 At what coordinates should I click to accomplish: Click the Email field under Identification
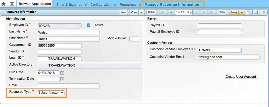(68, 86)
